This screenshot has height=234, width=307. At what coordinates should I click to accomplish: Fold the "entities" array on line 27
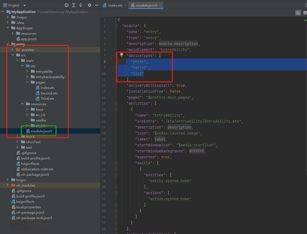(x=116, y=175)
